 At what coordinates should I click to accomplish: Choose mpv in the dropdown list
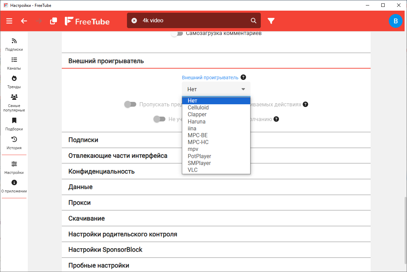tap(193, 149)
